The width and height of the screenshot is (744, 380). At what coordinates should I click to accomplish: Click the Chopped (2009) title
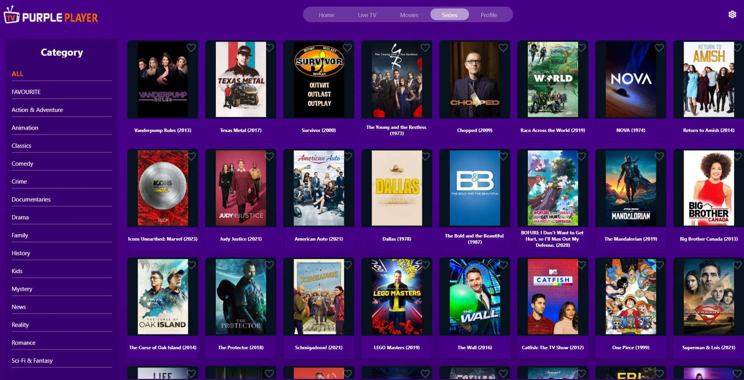click(x=475, y=130)
